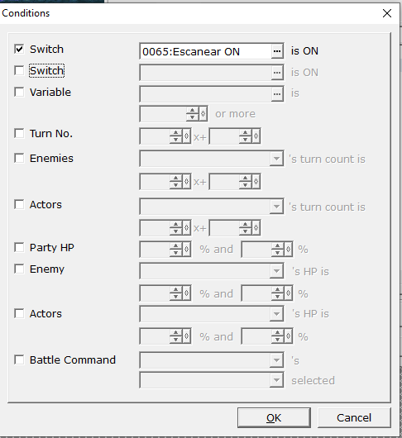Enable the Enemies turn count checkbox
The height and width of the screenshot is (438, 402).
pos(19,158)
